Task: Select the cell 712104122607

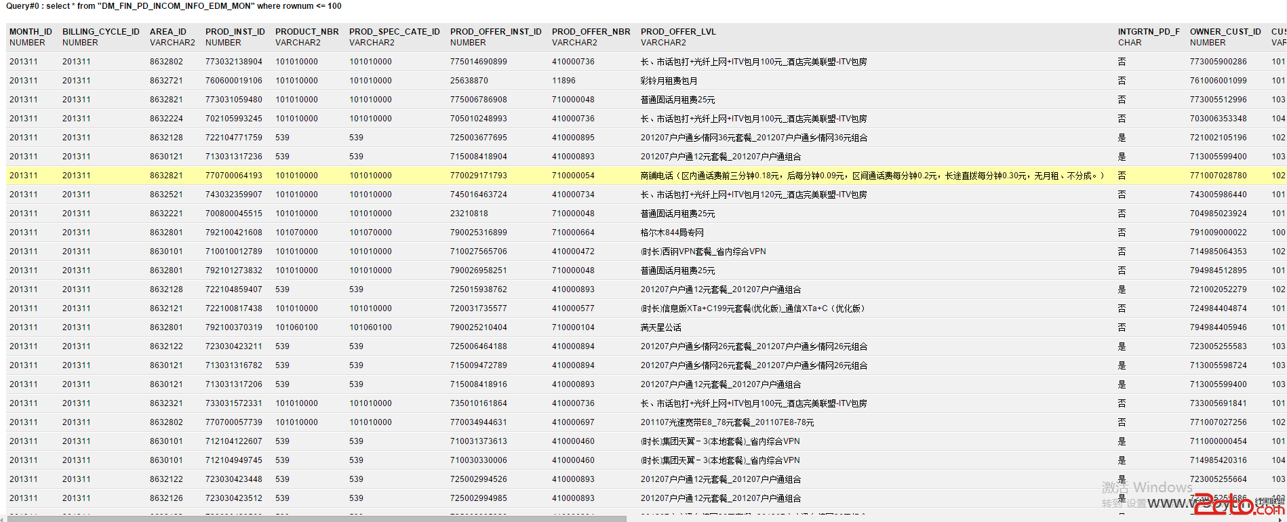Action: (x=234, y=441)
